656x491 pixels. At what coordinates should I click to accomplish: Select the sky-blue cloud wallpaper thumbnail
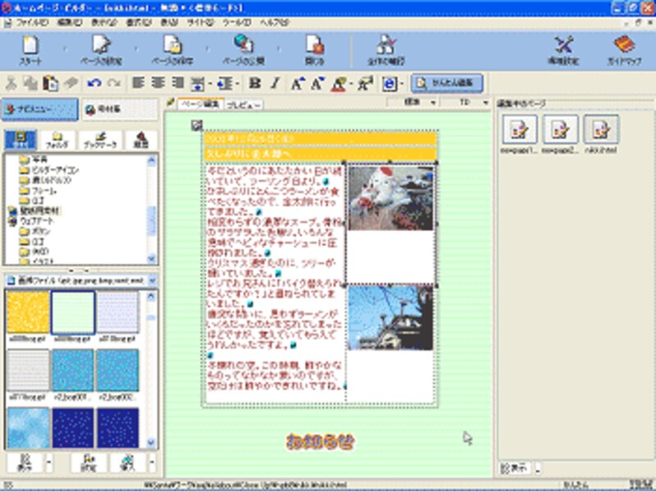(28, 428)
